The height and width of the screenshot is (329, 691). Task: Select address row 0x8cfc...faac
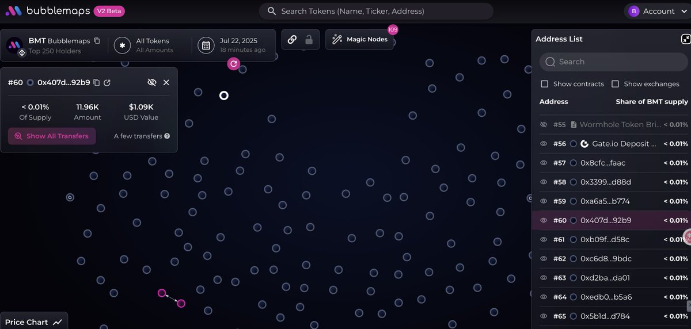[611, 163]
